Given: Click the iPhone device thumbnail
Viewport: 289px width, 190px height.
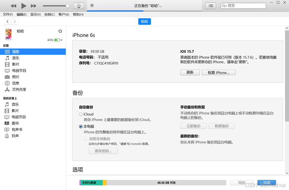Looking at the screenshot, I should point(8,34).
